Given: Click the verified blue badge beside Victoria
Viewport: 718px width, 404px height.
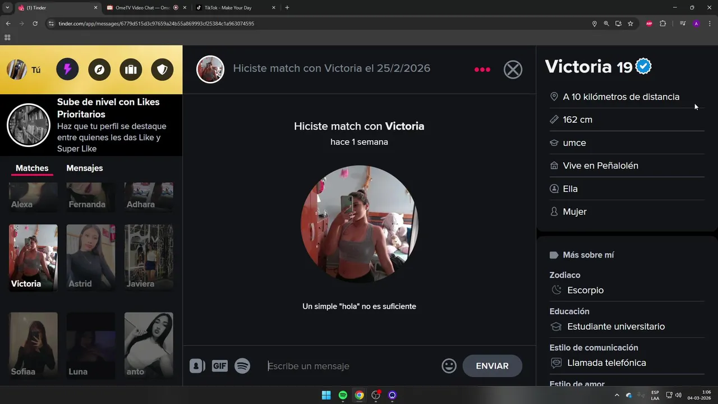Looking at the screenshot, I should coord(643,67).
